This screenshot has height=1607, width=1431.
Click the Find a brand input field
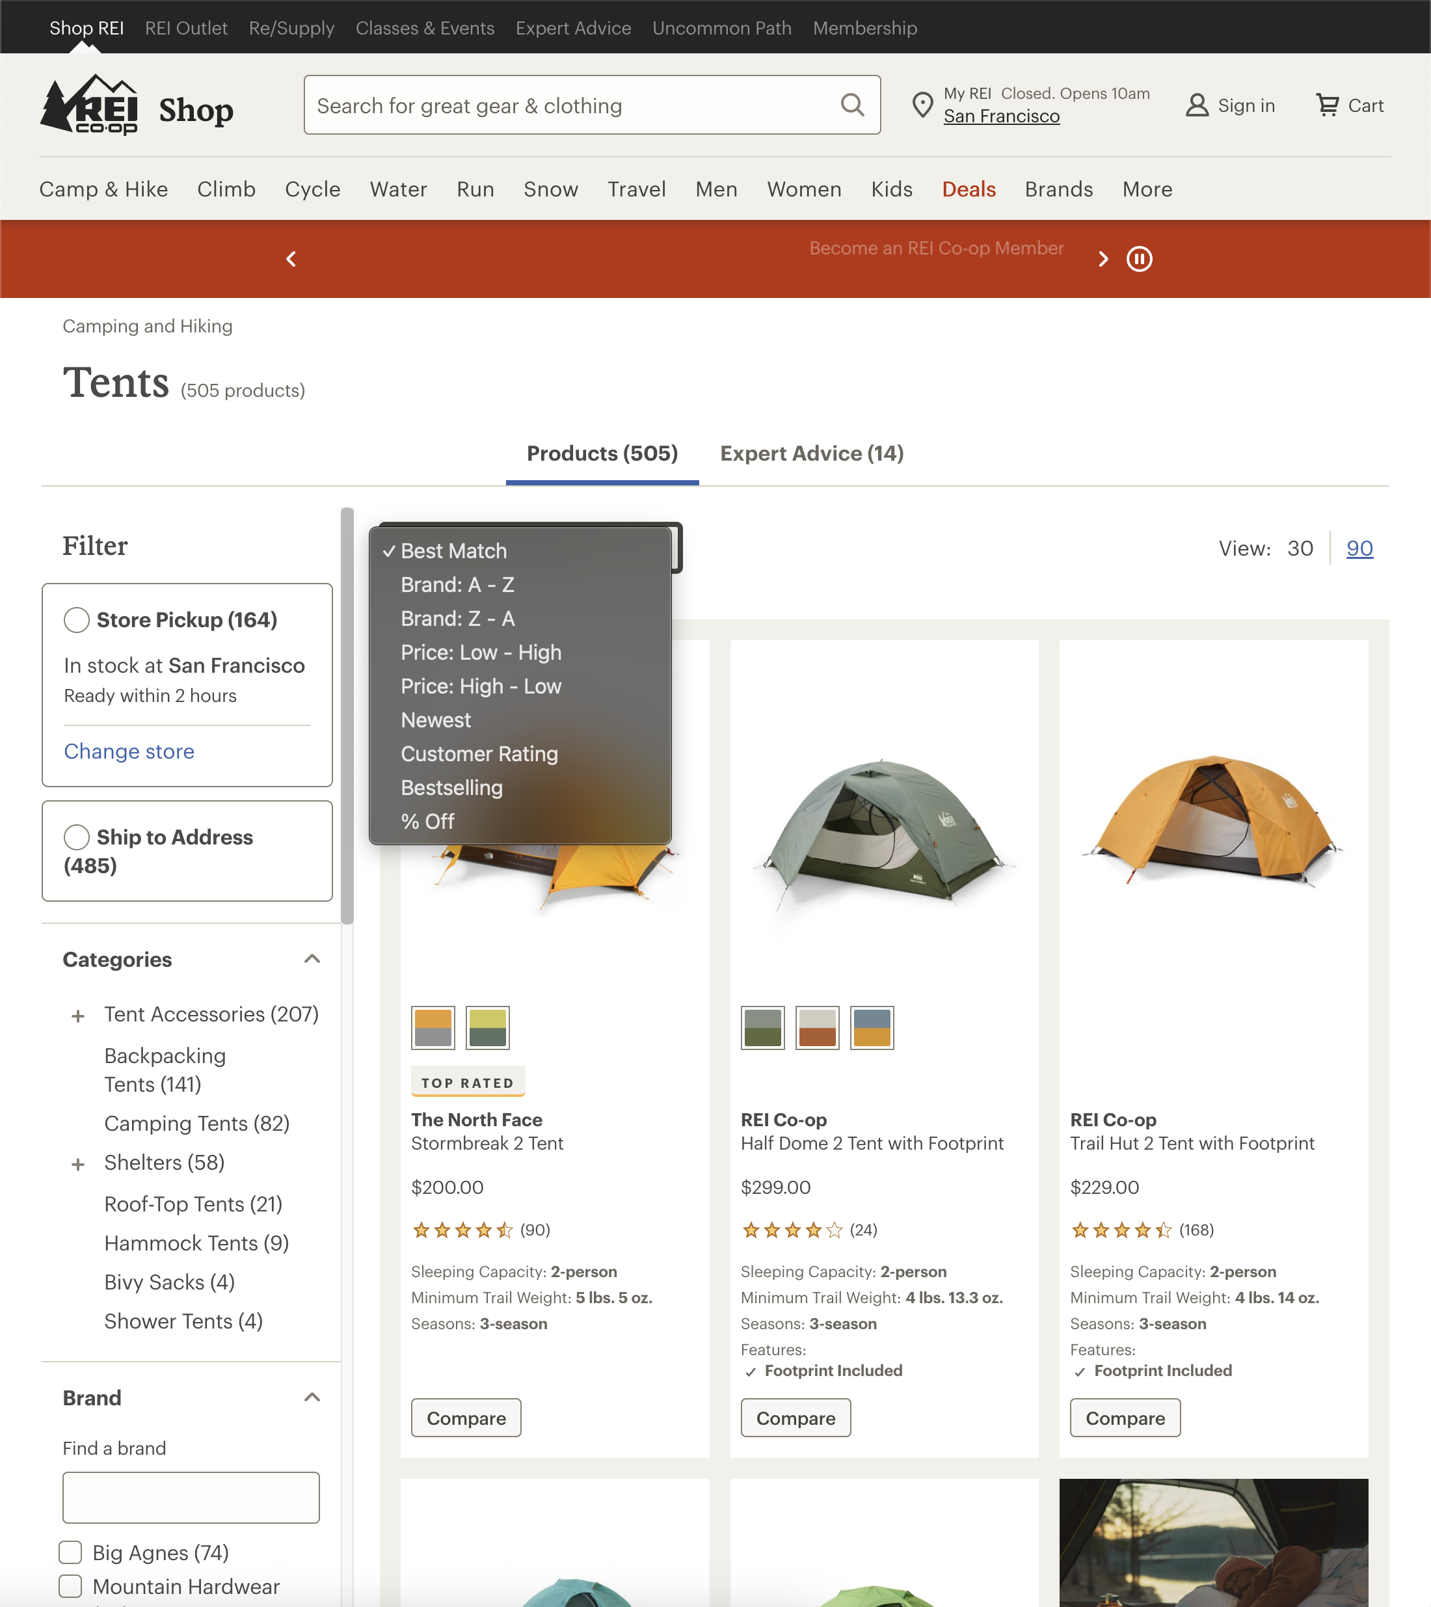(x=191, y=1497)
